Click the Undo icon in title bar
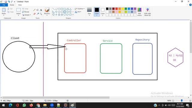Image resolution: width=192 pixels, height=108 pixels. pos(9,2)
